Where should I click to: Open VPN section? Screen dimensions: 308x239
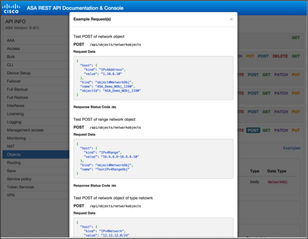36,195
